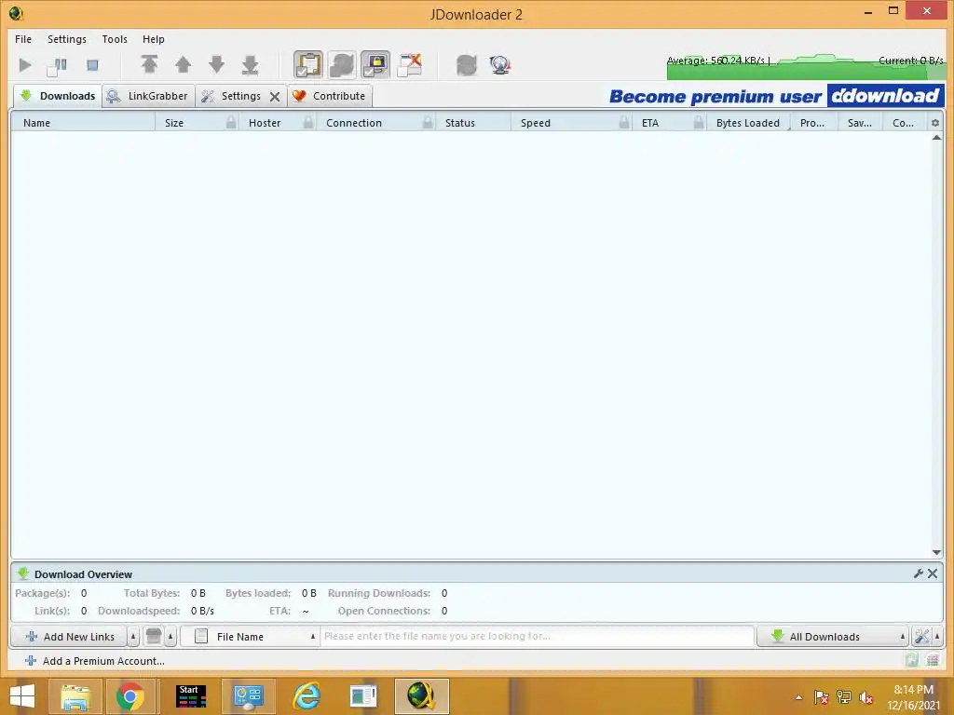Open the LinkGrabber tab

coord(148,96)
